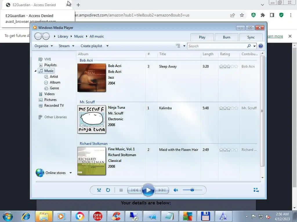Viewport: 297px width, 222px height.
Task: Set star rating for Kalimba
Action: pyautogui.click(x=229, y=108)
